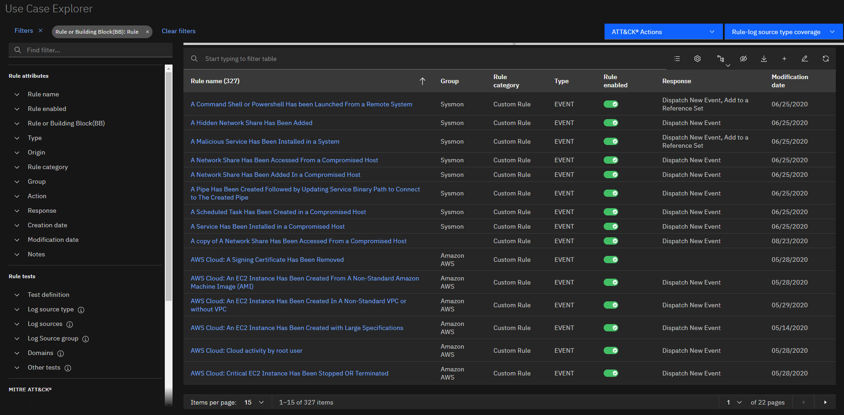Open table settings with the gear icon
The width and height of the screenshot is (844, 415).
pos(697,59)
